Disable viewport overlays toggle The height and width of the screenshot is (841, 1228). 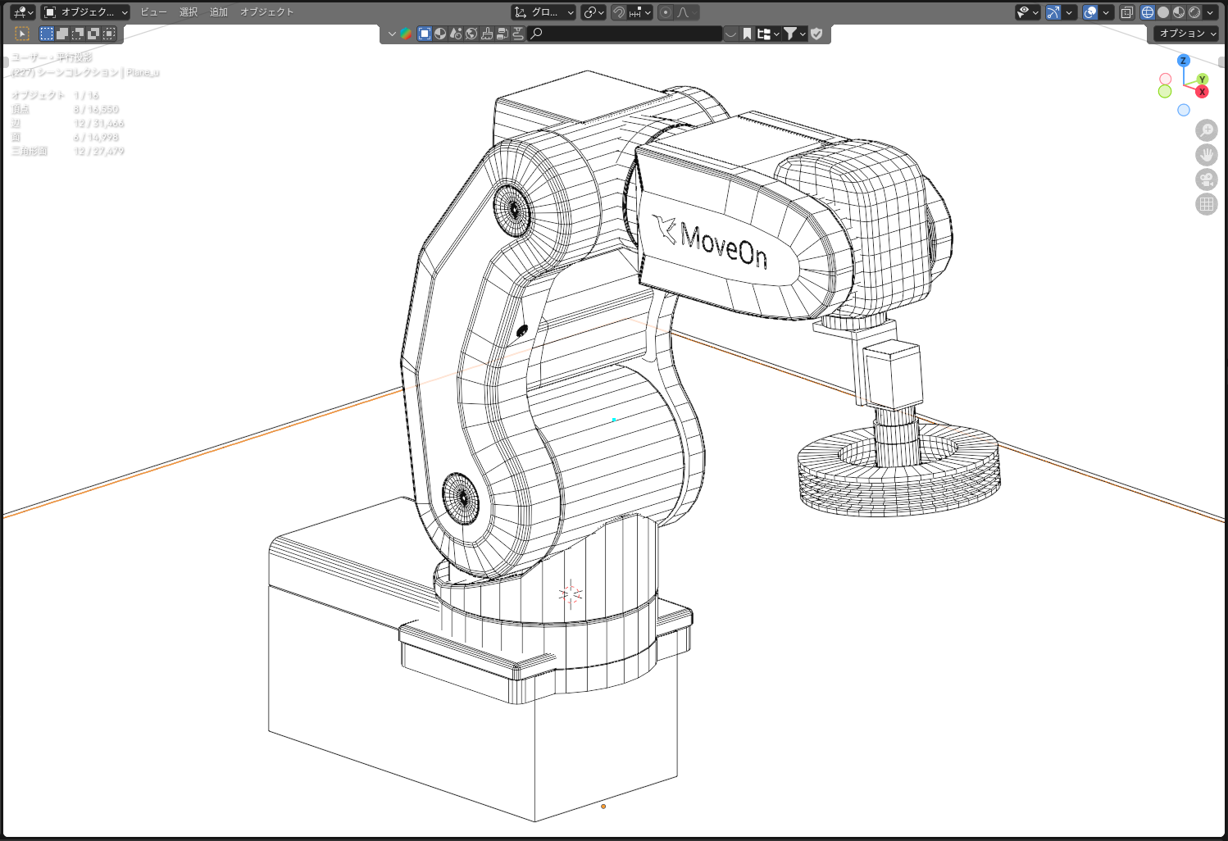tap(1090, 12)
